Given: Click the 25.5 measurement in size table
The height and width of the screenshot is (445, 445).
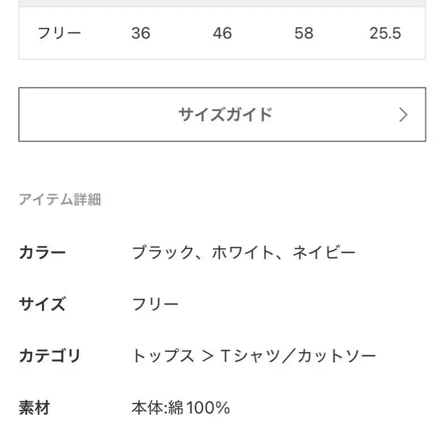Looking at the screenshot, I should tap(385, 33).
